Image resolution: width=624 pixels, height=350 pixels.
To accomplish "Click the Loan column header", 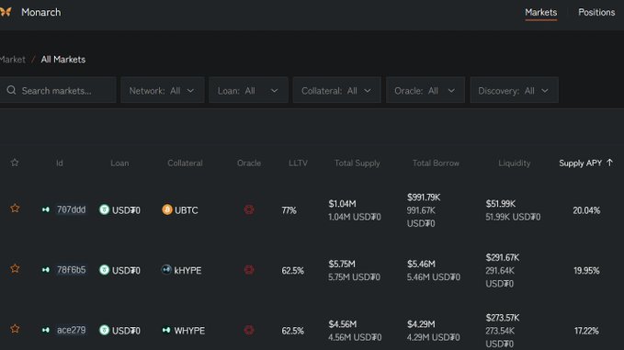I will 119,164.
